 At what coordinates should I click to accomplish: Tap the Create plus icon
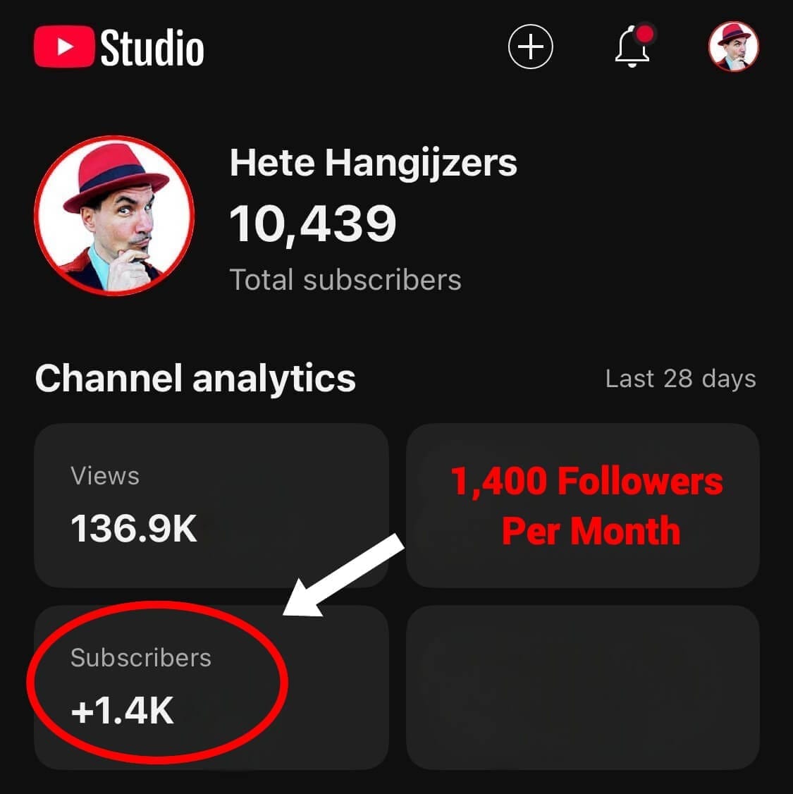pos(530,47)
